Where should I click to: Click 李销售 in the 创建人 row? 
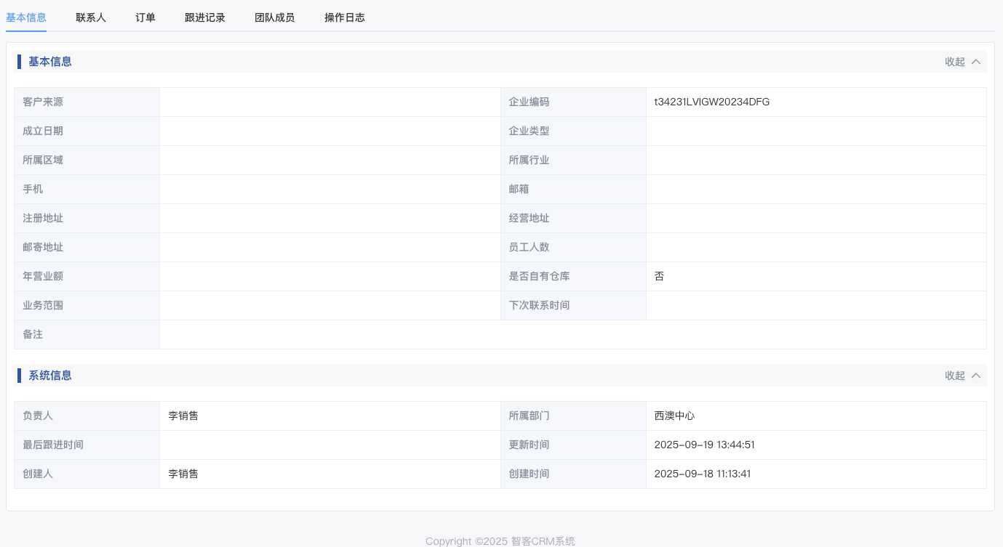(x=183, y=474)
